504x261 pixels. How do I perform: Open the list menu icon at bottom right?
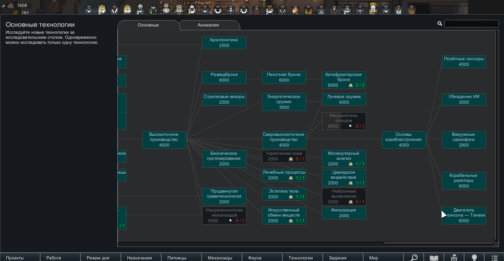click(x=494, y=258)
